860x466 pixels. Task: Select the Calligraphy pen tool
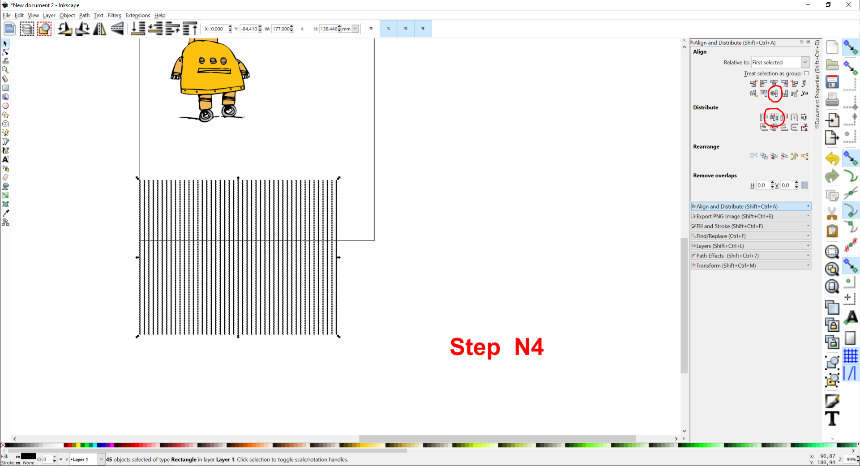pyautogui.click(x=6, y=150)
